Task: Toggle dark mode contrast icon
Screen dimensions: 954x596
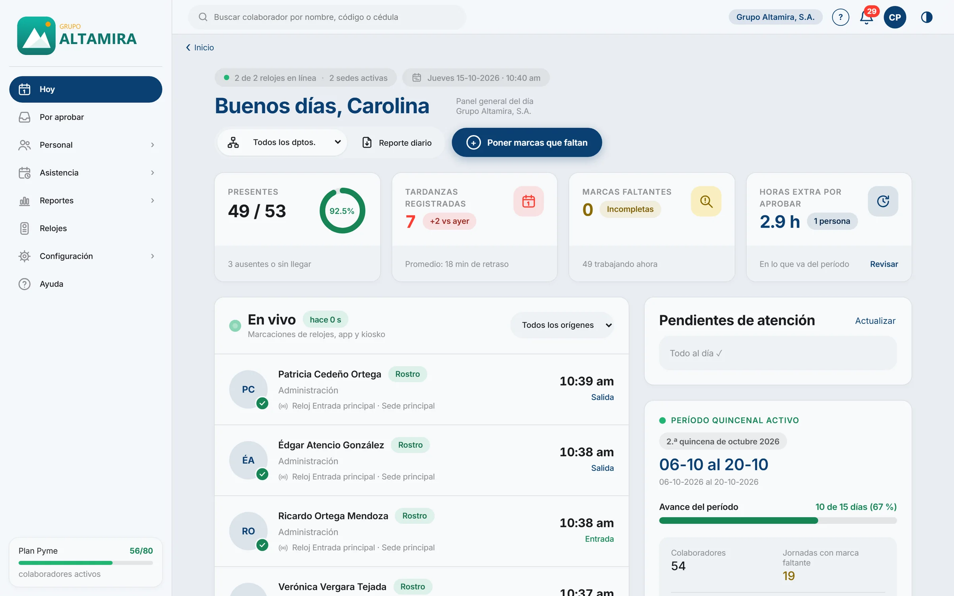Action: (927, 17)
